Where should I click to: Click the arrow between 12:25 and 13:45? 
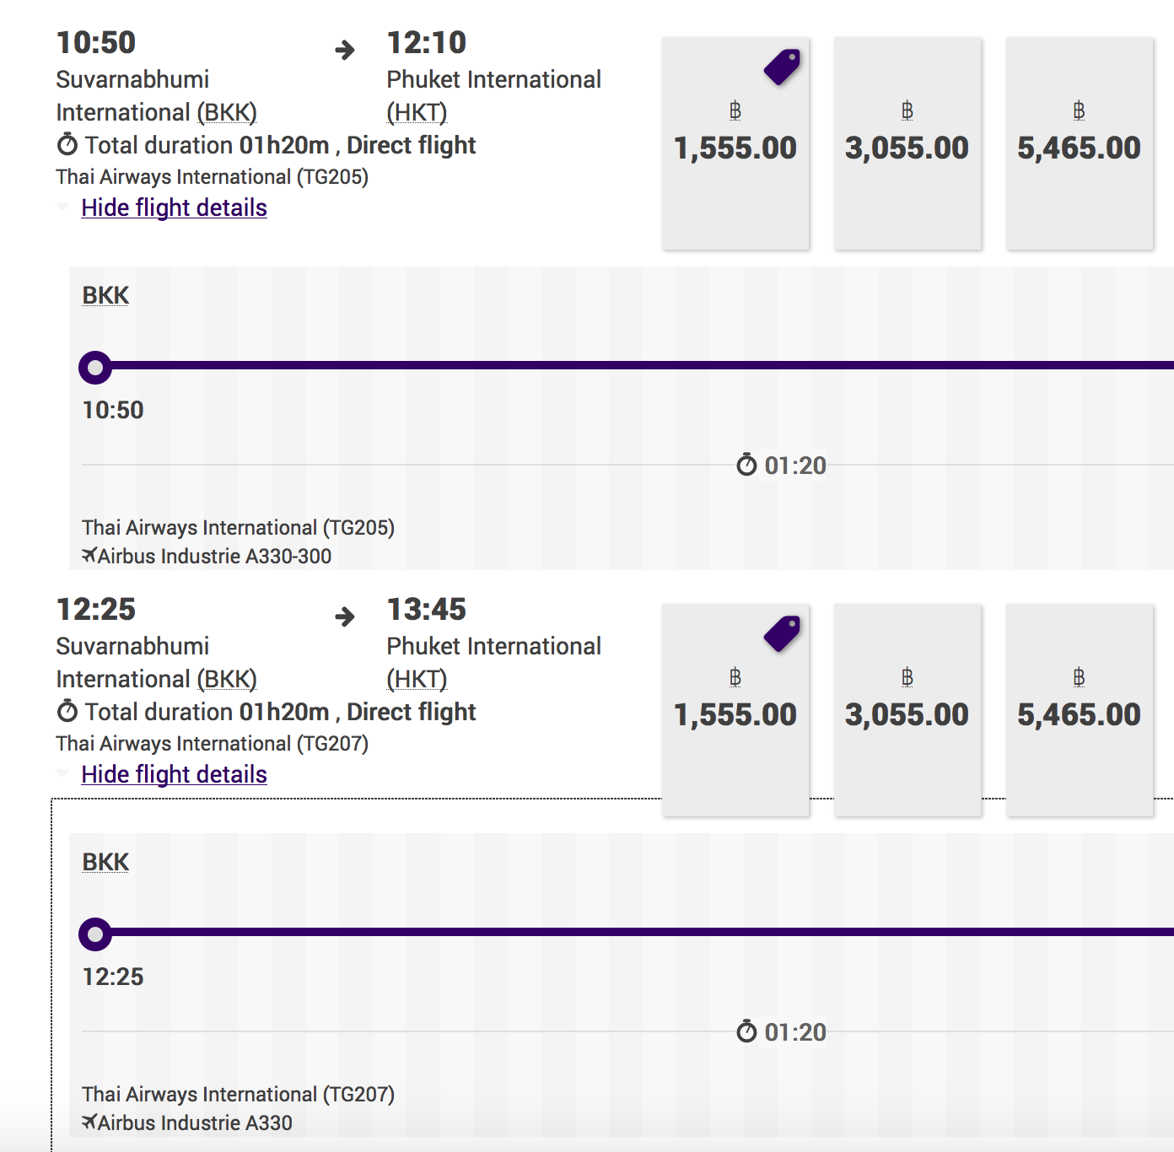345,616
